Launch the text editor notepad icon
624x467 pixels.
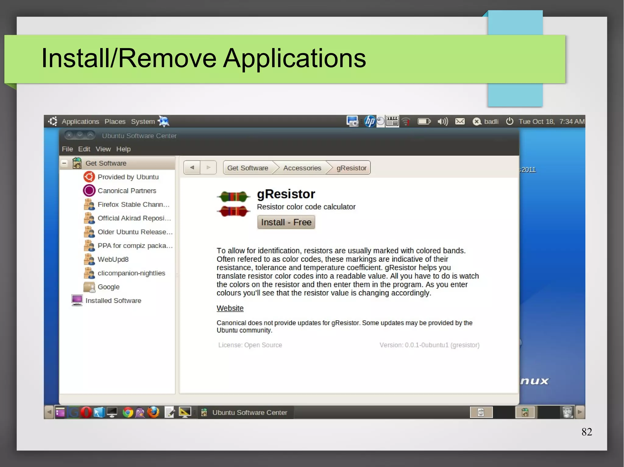(169, 412)
